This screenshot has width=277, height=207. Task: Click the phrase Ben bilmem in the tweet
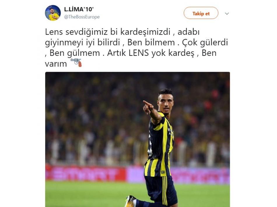[x=151, y=42]
